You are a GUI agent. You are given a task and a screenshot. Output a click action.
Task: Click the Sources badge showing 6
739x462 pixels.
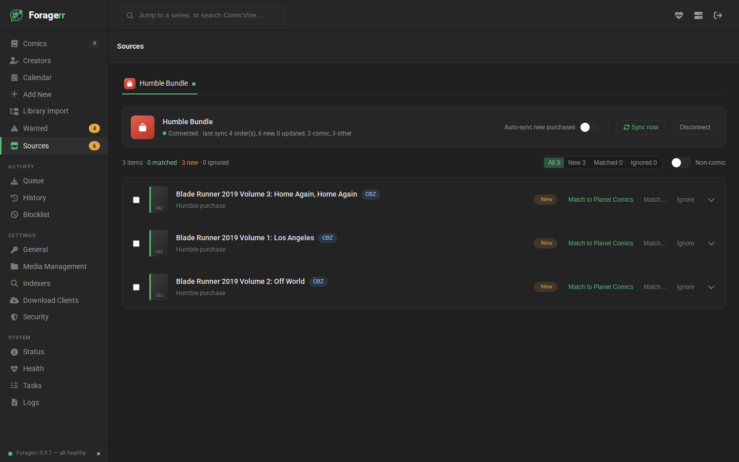coord(94,146)
